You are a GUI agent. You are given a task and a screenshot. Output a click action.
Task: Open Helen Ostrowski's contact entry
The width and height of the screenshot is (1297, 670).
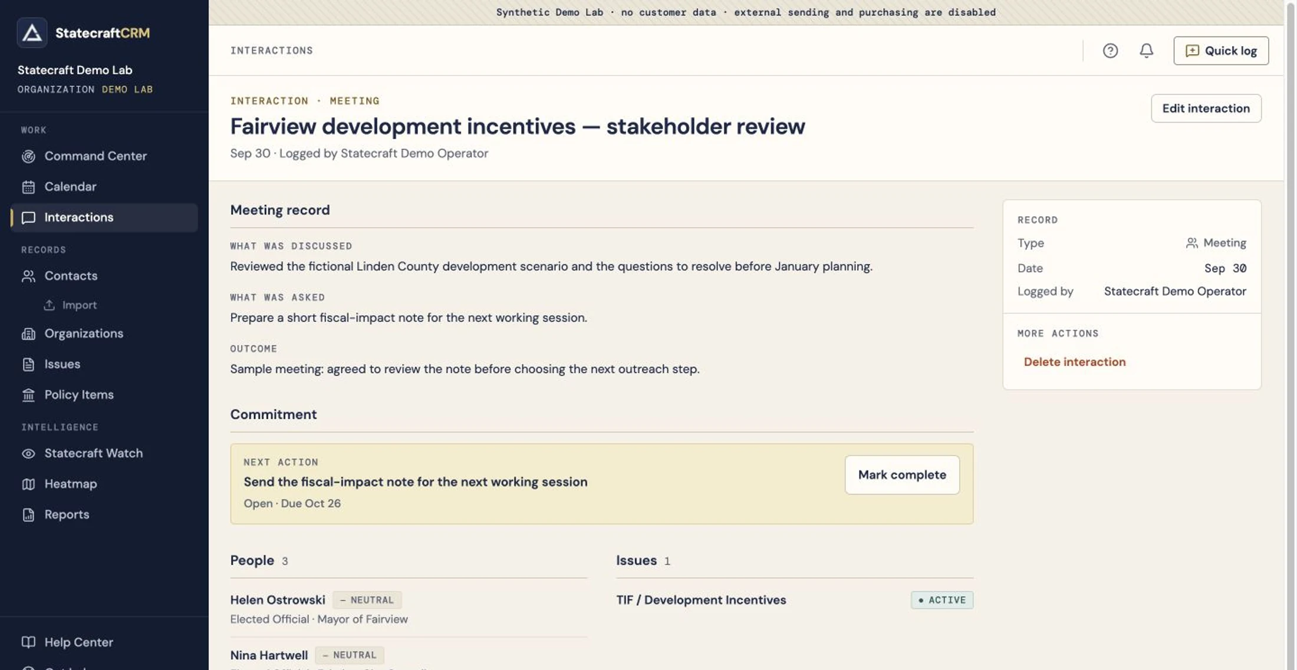[x=277, y=600]
